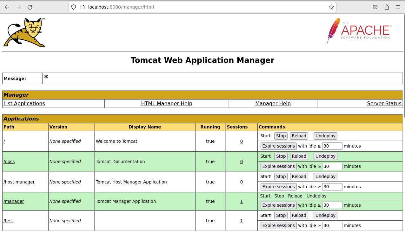Edit idle minutes for Welcome to Tomcat
Image resolution: width=405 pixels, height=235 pixels.
(332, 146)
